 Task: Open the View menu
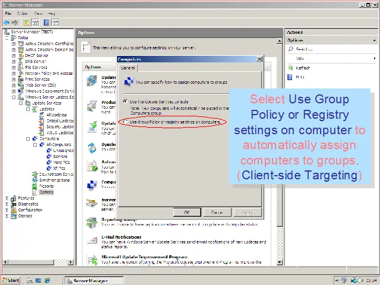(x=38, y=14)
